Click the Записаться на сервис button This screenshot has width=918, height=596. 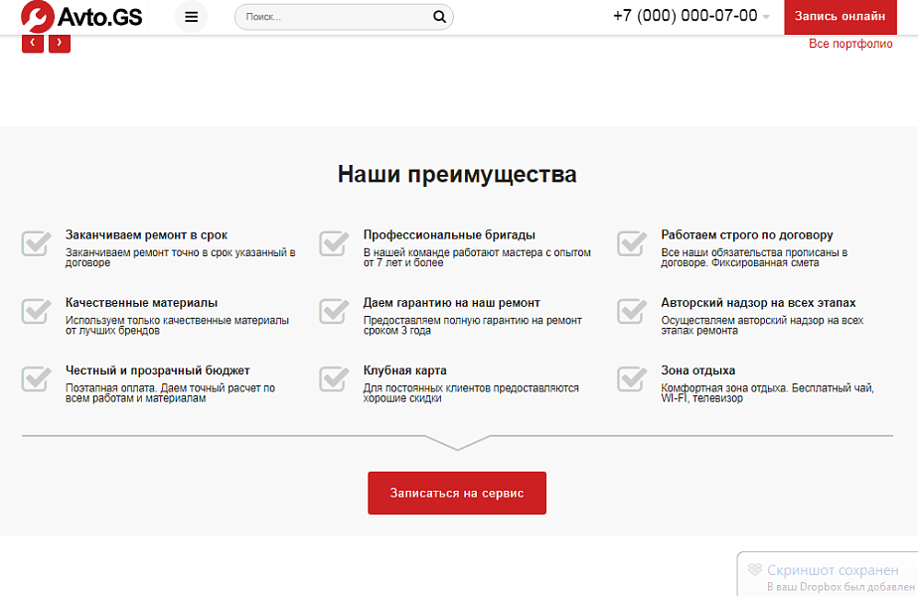[x=456, y=493]
